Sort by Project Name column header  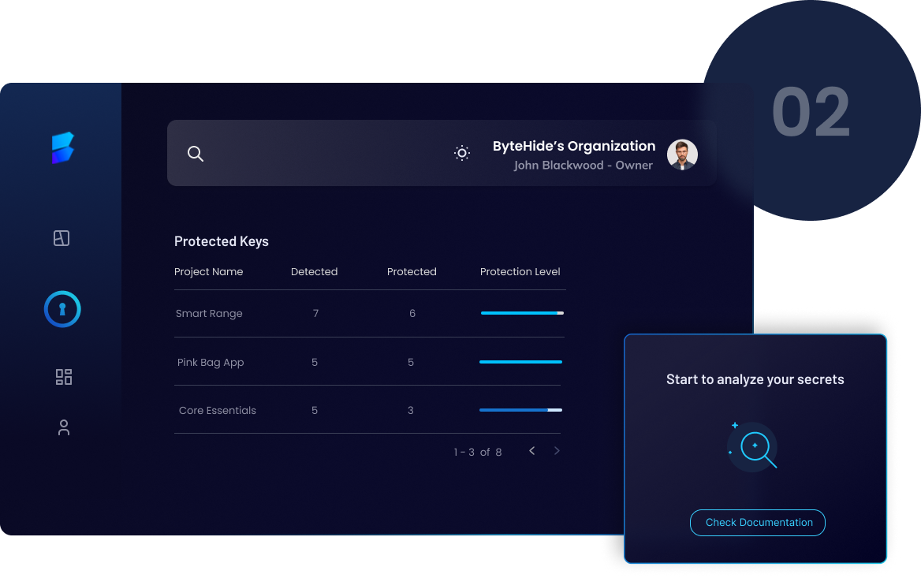(208, 272)
